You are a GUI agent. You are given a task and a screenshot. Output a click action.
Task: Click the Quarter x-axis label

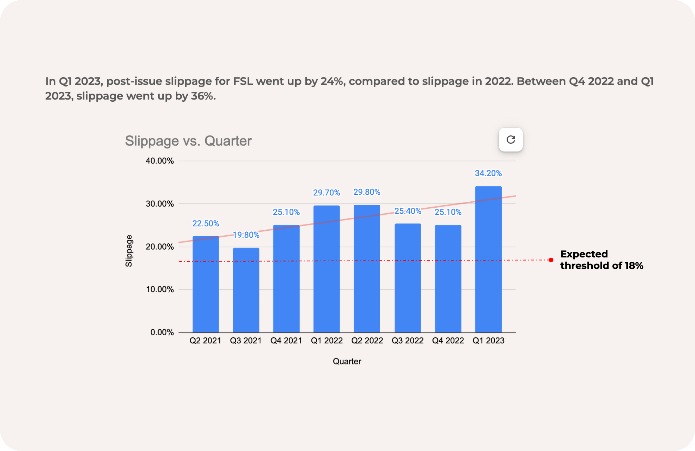[347, 361]
